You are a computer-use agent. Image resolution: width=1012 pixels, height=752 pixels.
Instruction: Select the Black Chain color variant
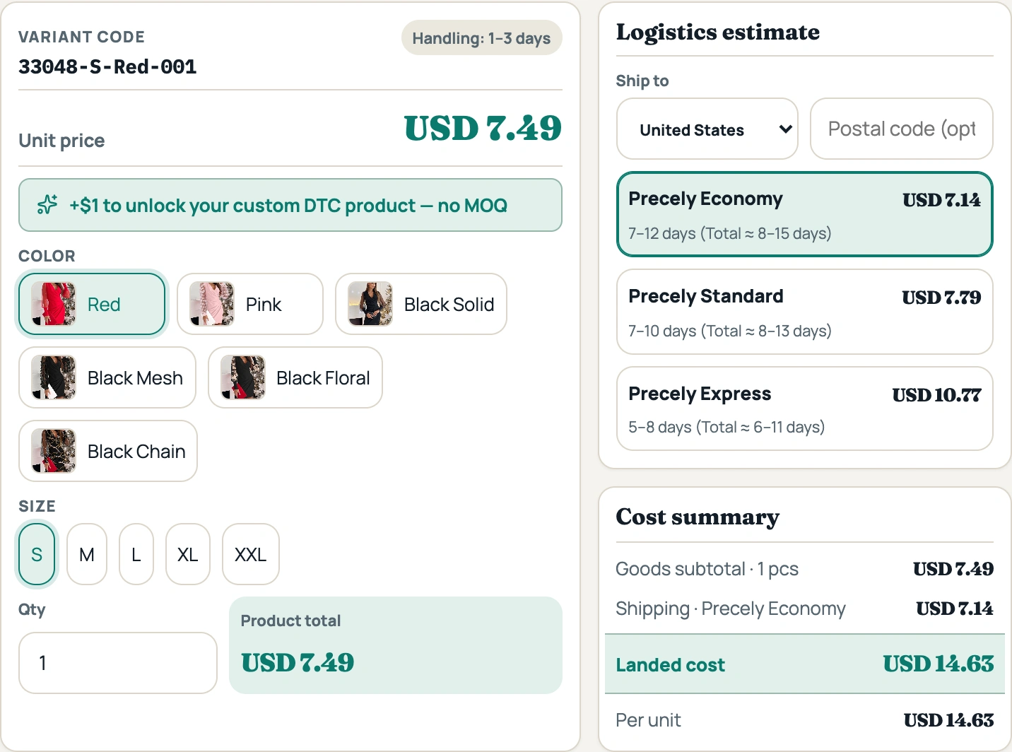[x=108, y=451]
